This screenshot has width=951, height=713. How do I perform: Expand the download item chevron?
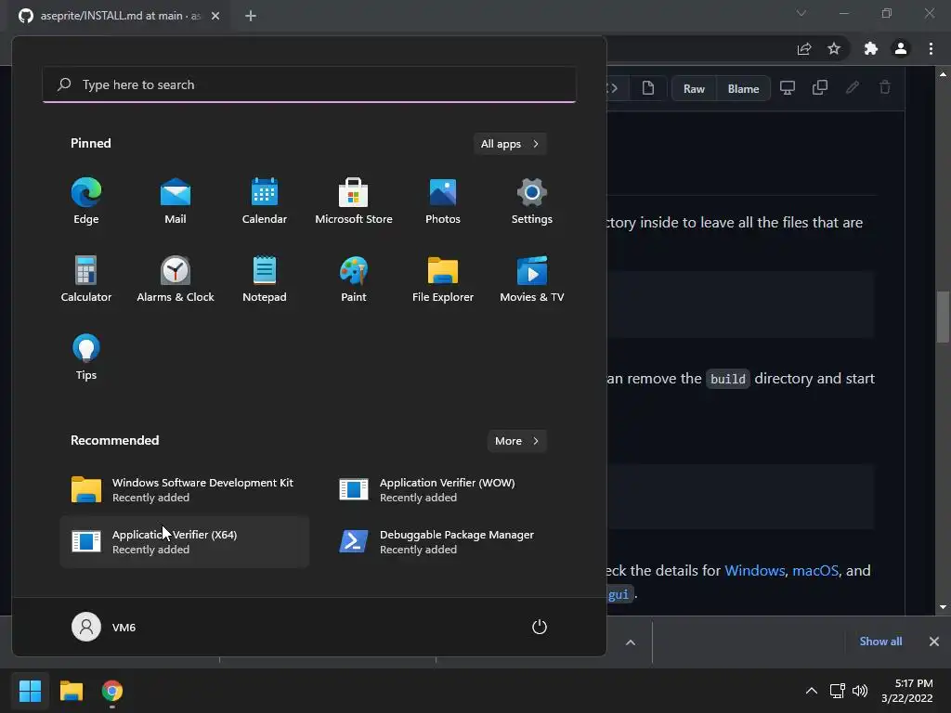(x=631, y=642)
